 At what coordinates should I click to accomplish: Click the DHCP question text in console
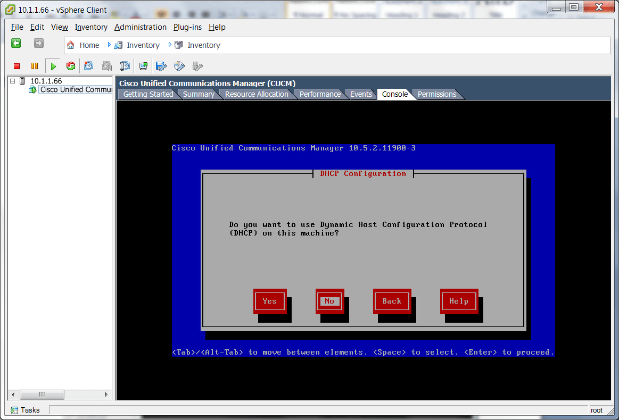pos(358,229)
